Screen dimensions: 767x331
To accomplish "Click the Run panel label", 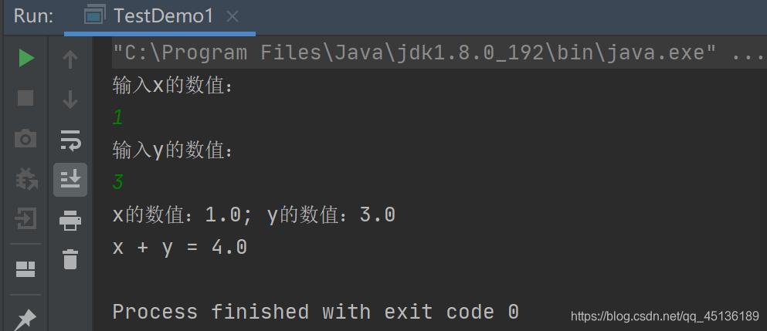I will coord(34,16).
